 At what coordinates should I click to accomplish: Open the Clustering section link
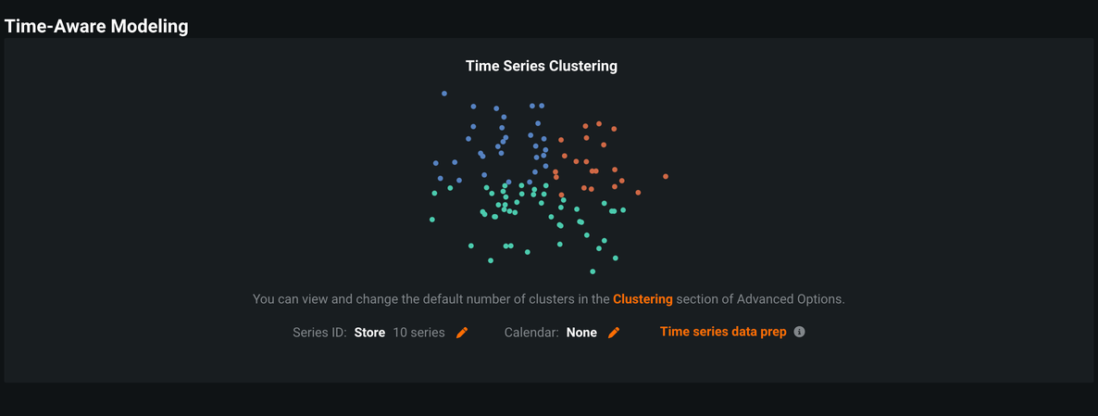(x=643, y=299)
